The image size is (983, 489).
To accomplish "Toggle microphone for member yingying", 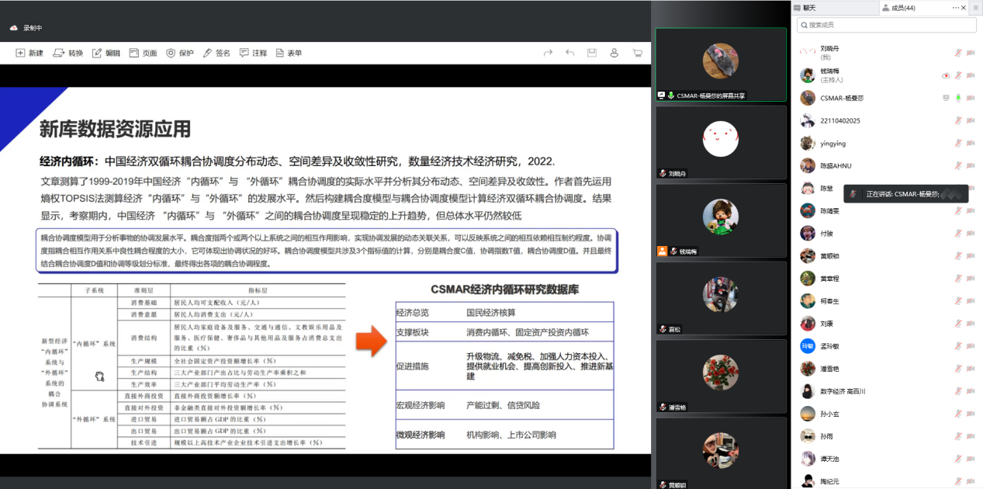I will pos(958,143).
